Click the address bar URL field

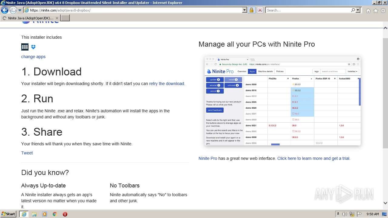tap(133, 10)
